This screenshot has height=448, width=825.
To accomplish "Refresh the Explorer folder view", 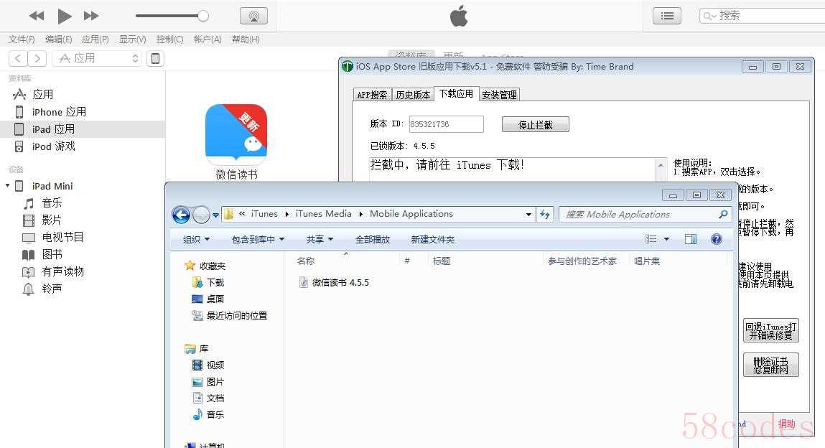I will (x=544, y=214).
